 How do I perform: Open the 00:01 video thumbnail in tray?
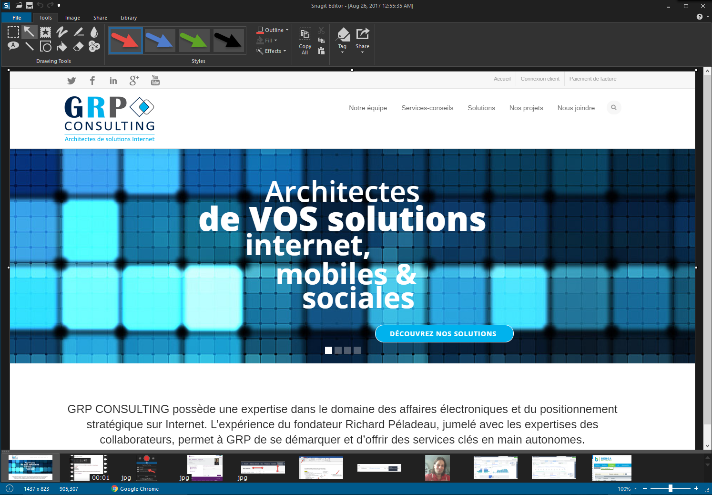click(x=90, y=468)
